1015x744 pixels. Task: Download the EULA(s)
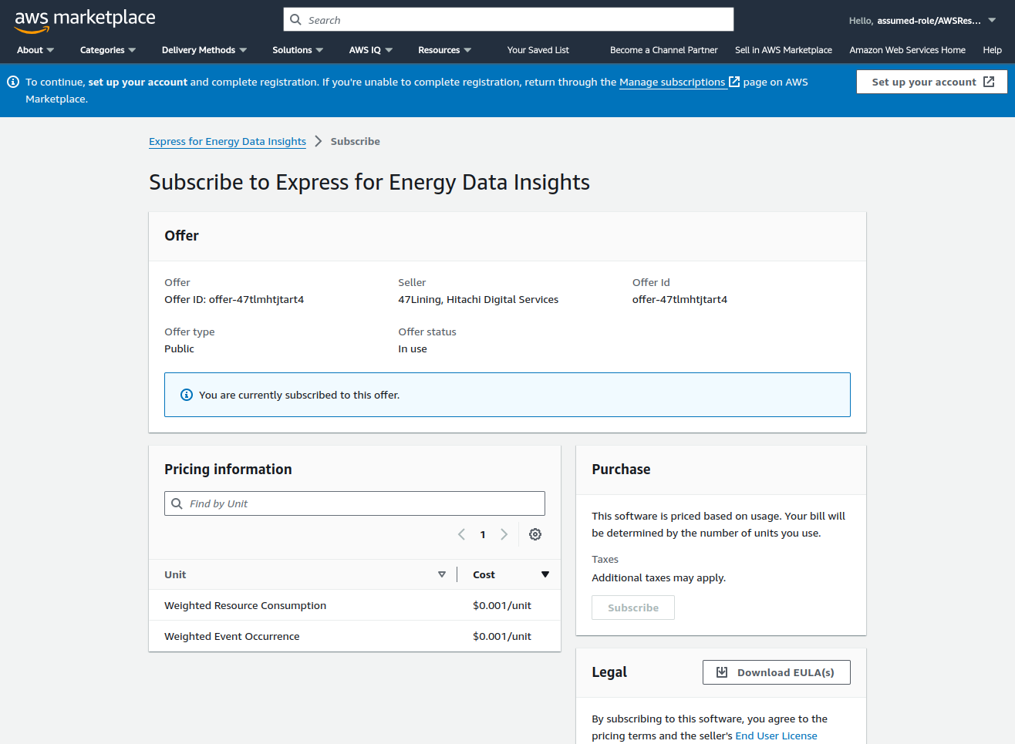coord(777,672)
